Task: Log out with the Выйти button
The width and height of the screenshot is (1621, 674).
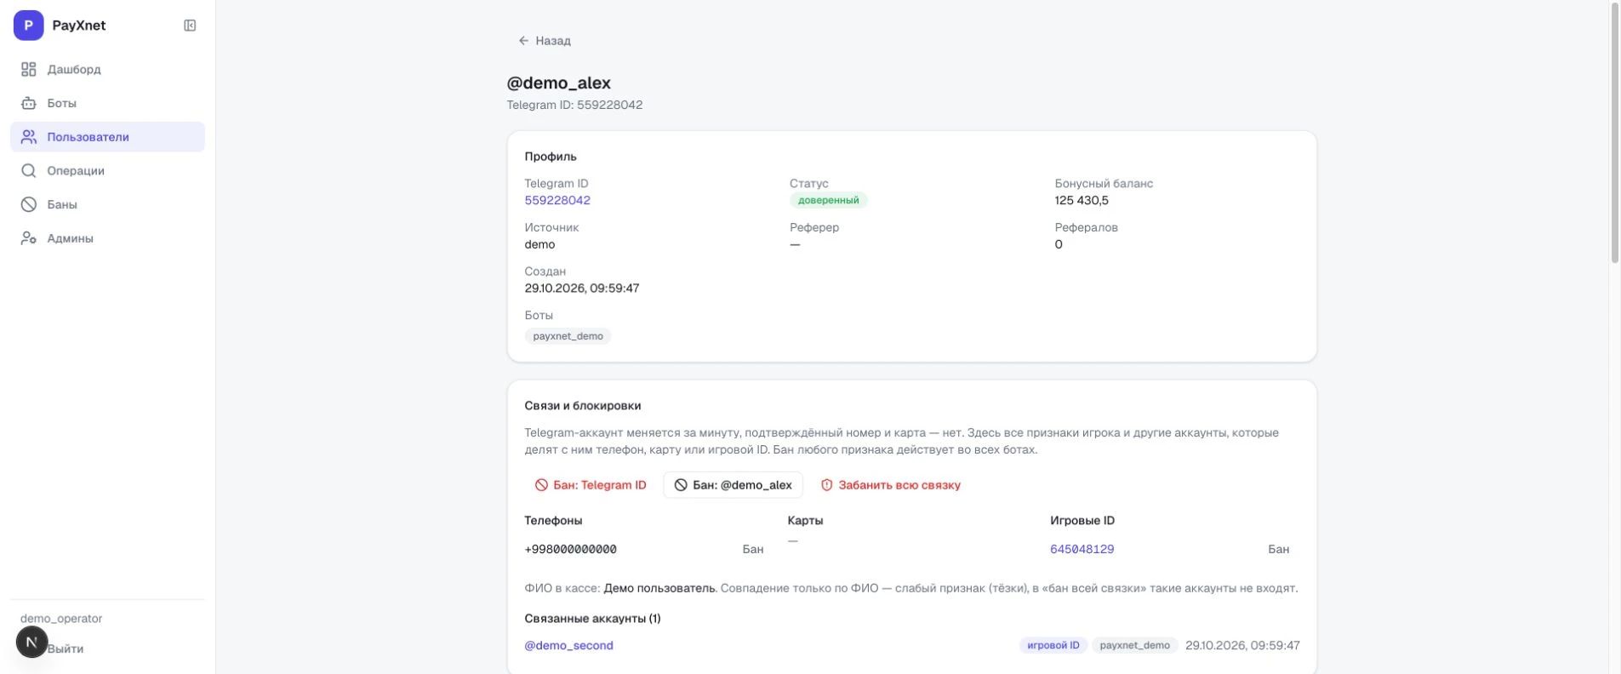Action: click(x=66, y=648)
